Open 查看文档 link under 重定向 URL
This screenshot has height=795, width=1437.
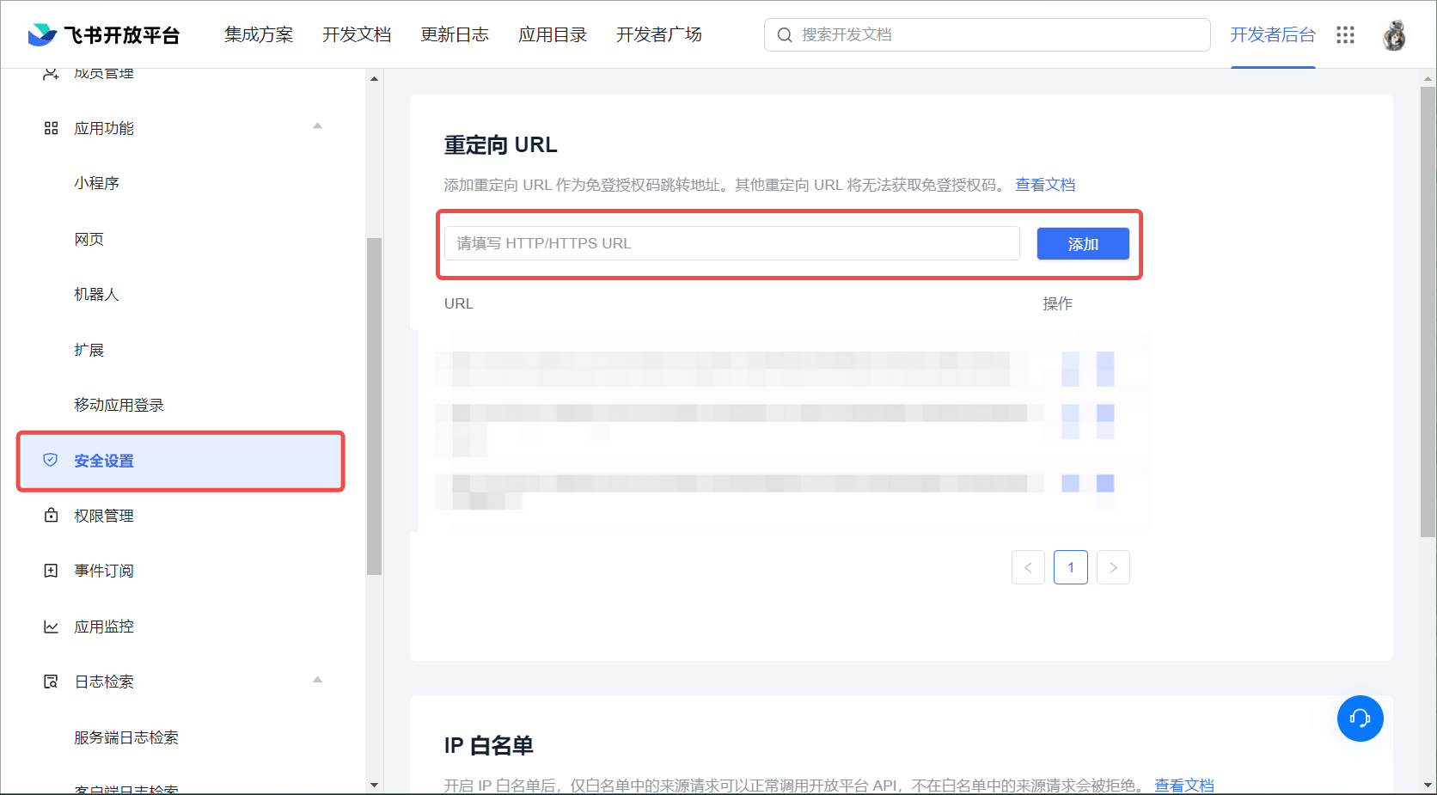tap(1044, 185)
